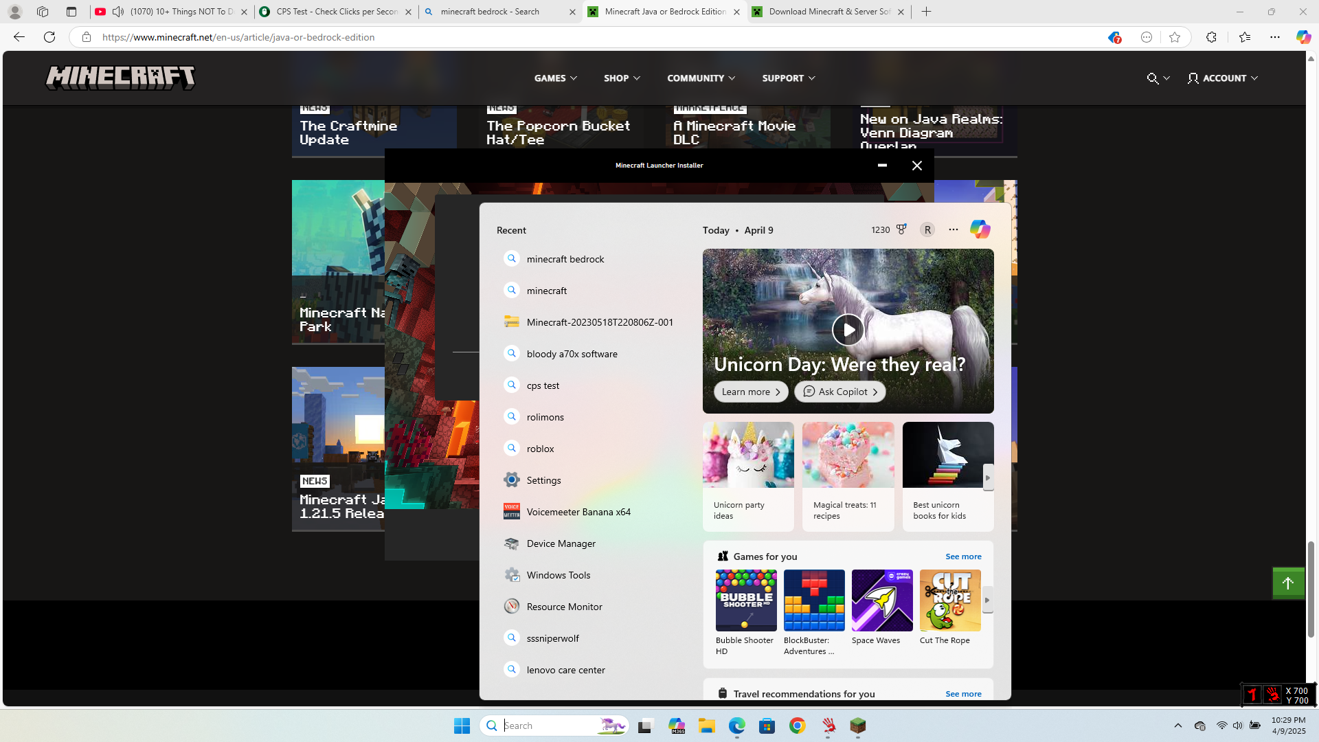1319x742 pixels.
Task: Switch to the CPS Test tab
Action: (336, 12)
